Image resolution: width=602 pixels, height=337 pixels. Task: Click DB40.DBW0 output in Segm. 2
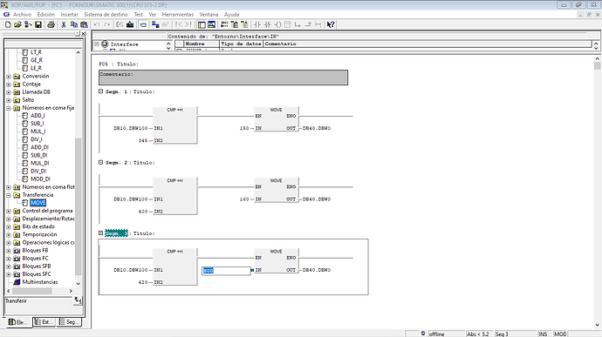coord(317,199)
